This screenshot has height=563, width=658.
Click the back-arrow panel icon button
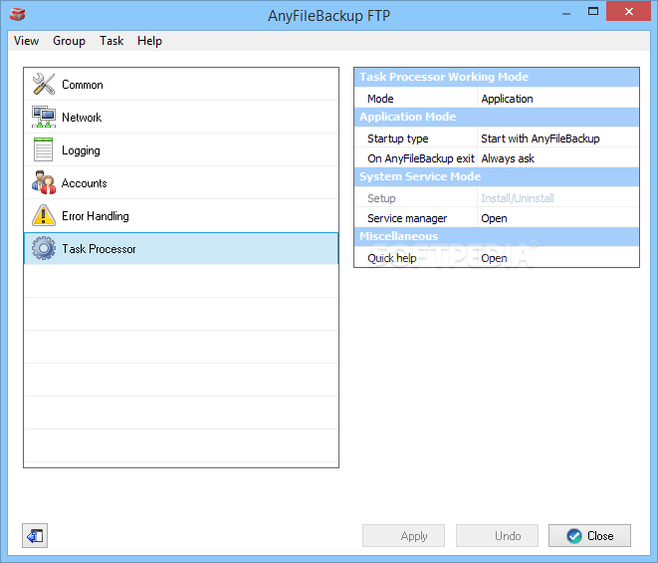point(35,536)
